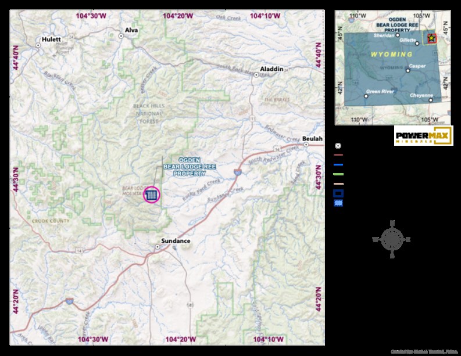Click the green line legend swatch
The image size is (461, 356).
[339, 174]
